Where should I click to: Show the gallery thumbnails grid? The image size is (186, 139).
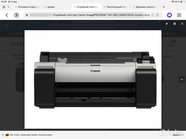click(174, 24)
